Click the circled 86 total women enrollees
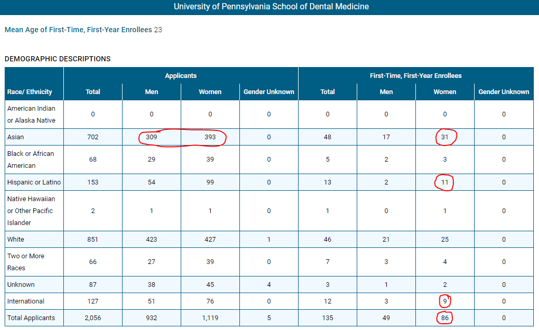Screen dimensions: 539x330 pyautogui.click(x=445, y=318)
